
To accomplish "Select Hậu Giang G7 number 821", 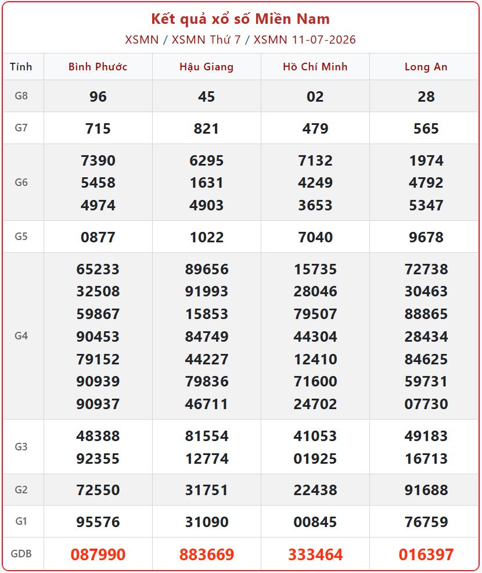I will coord(206,128).
